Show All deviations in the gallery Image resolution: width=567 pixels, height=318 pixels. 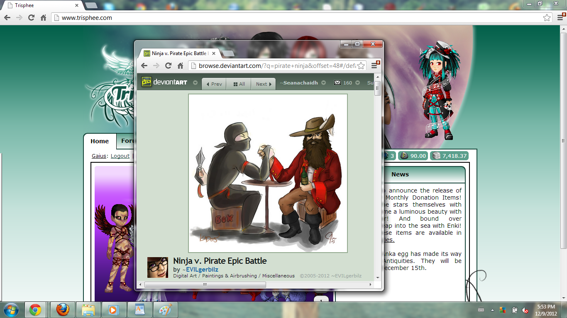click(x=239, y=84)
